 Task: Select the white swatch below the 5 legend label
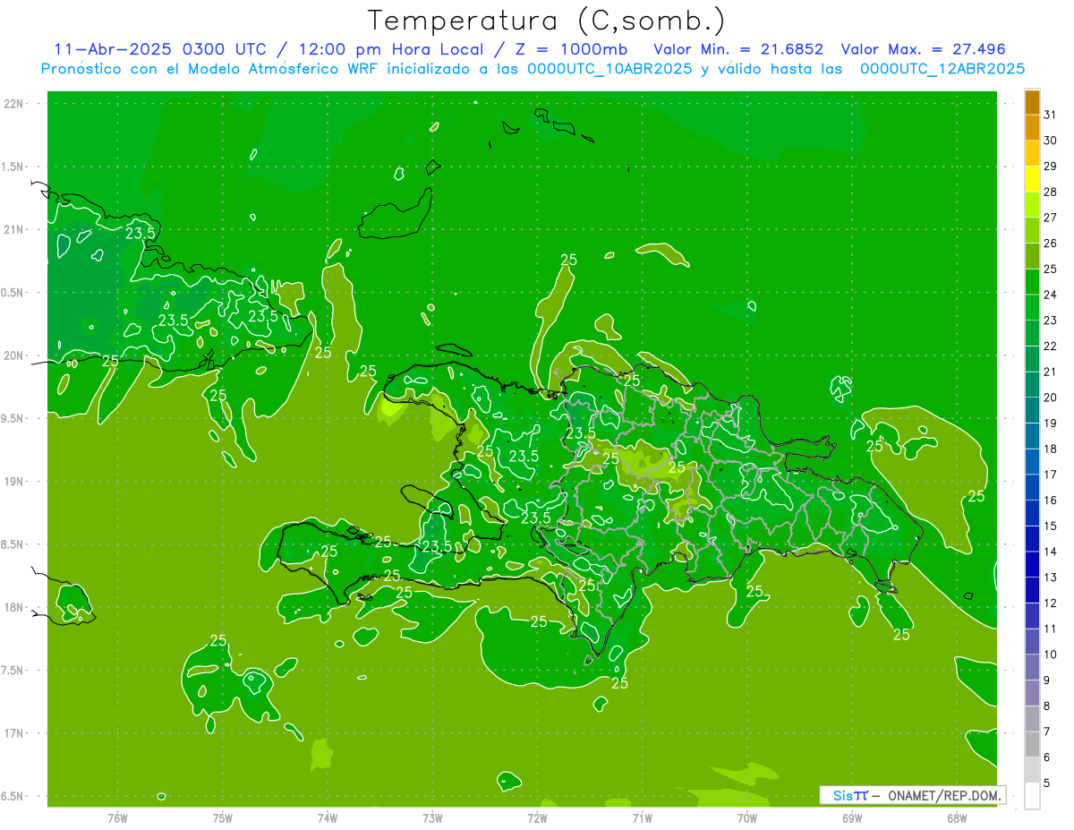tap(1032, 796)
